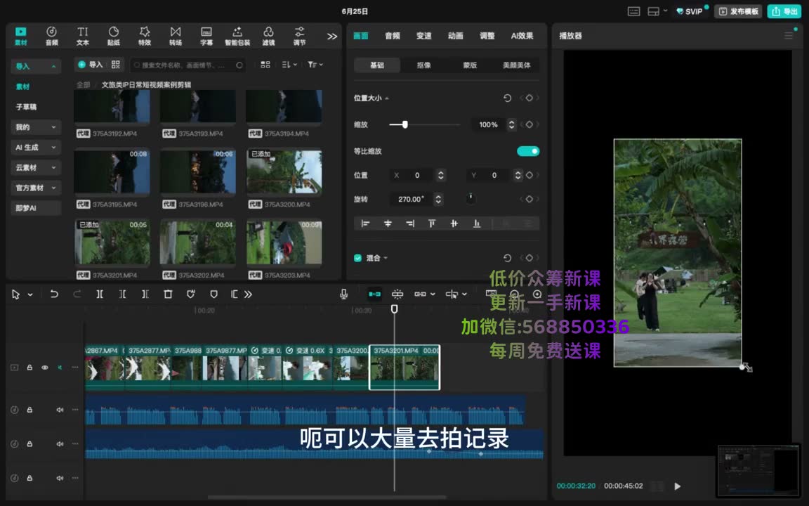The width and height of the screenshot is (809, 506).
Task: Click the 导入 import media button
Action: pos(91,65)
